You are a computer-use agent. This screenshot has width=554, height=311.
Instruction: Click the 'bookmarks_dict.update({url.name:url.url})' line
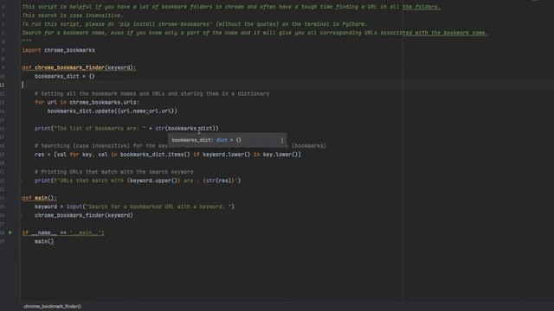[x=113, y=111]
